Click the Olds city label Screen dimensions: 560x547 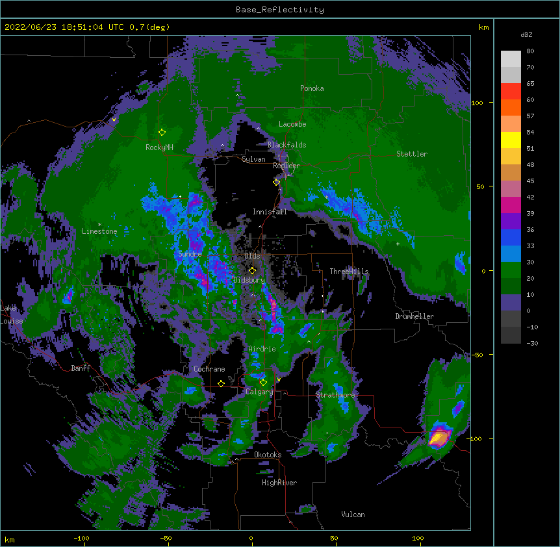(x=252, y=256)
